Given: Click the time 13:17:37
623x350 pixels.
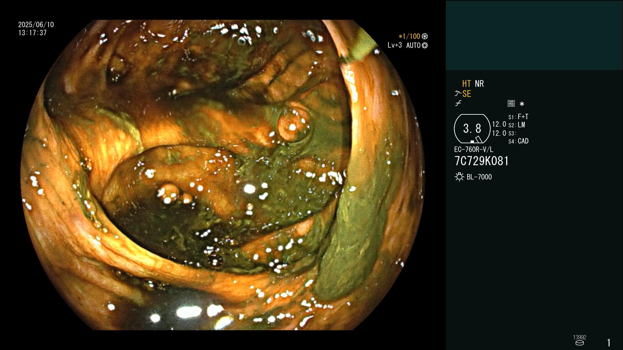Looking at the screenshot, I should (x=32, y=33).
